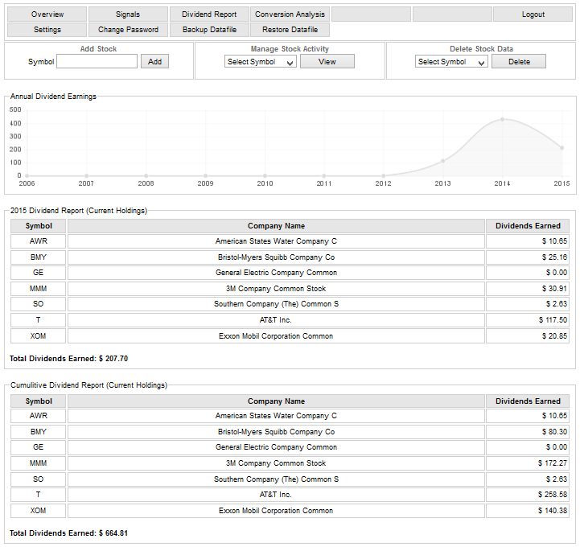580x547 pixels.
Task: Expand the Manage Stock Activity symbol dropdown
Action: coord(261,61)
